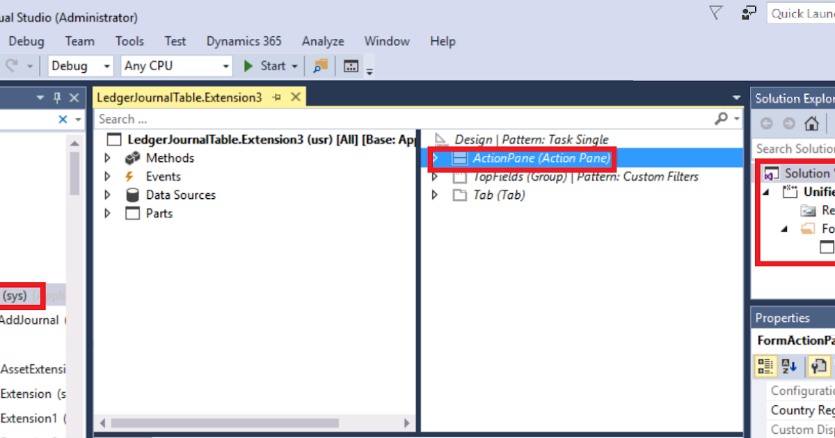Viewport: 835px width, 438px height.
Task: Open the Home view in Solution Explorer
Action: coord(812,124)
